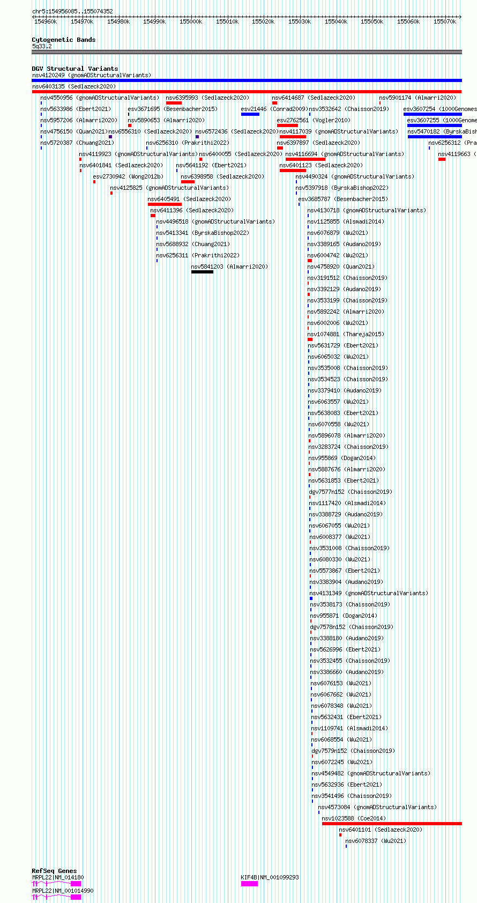Open nsv6256310 (Prakrithi2022) variant

188,143
